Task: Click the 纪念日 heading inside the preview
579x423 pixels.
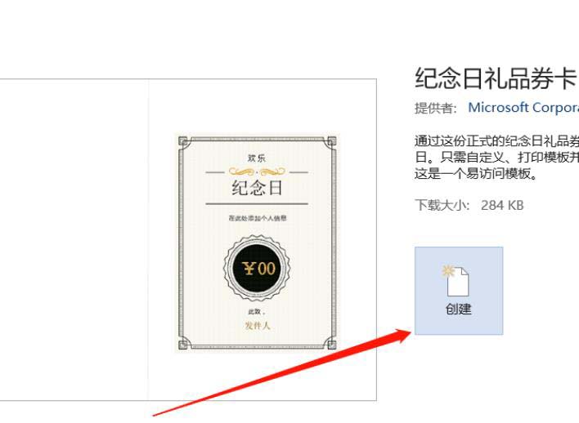Action: coord(257,188)
